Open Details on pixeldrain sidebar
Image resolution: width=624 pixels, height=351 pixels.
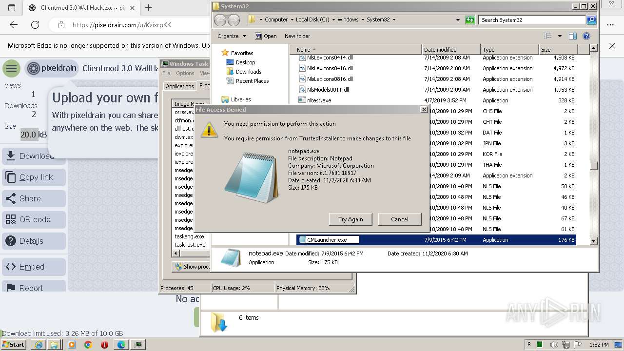(x=34, y=241)
